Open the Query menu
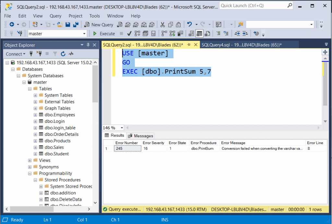The height and width of the screenshot is (224, 332). point(55,16)
